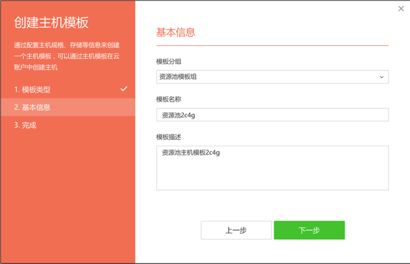Close the 创建主机模板 dialog with X
Screen dimensions: 410x264
pyautogui.click(x=401, y=8)
